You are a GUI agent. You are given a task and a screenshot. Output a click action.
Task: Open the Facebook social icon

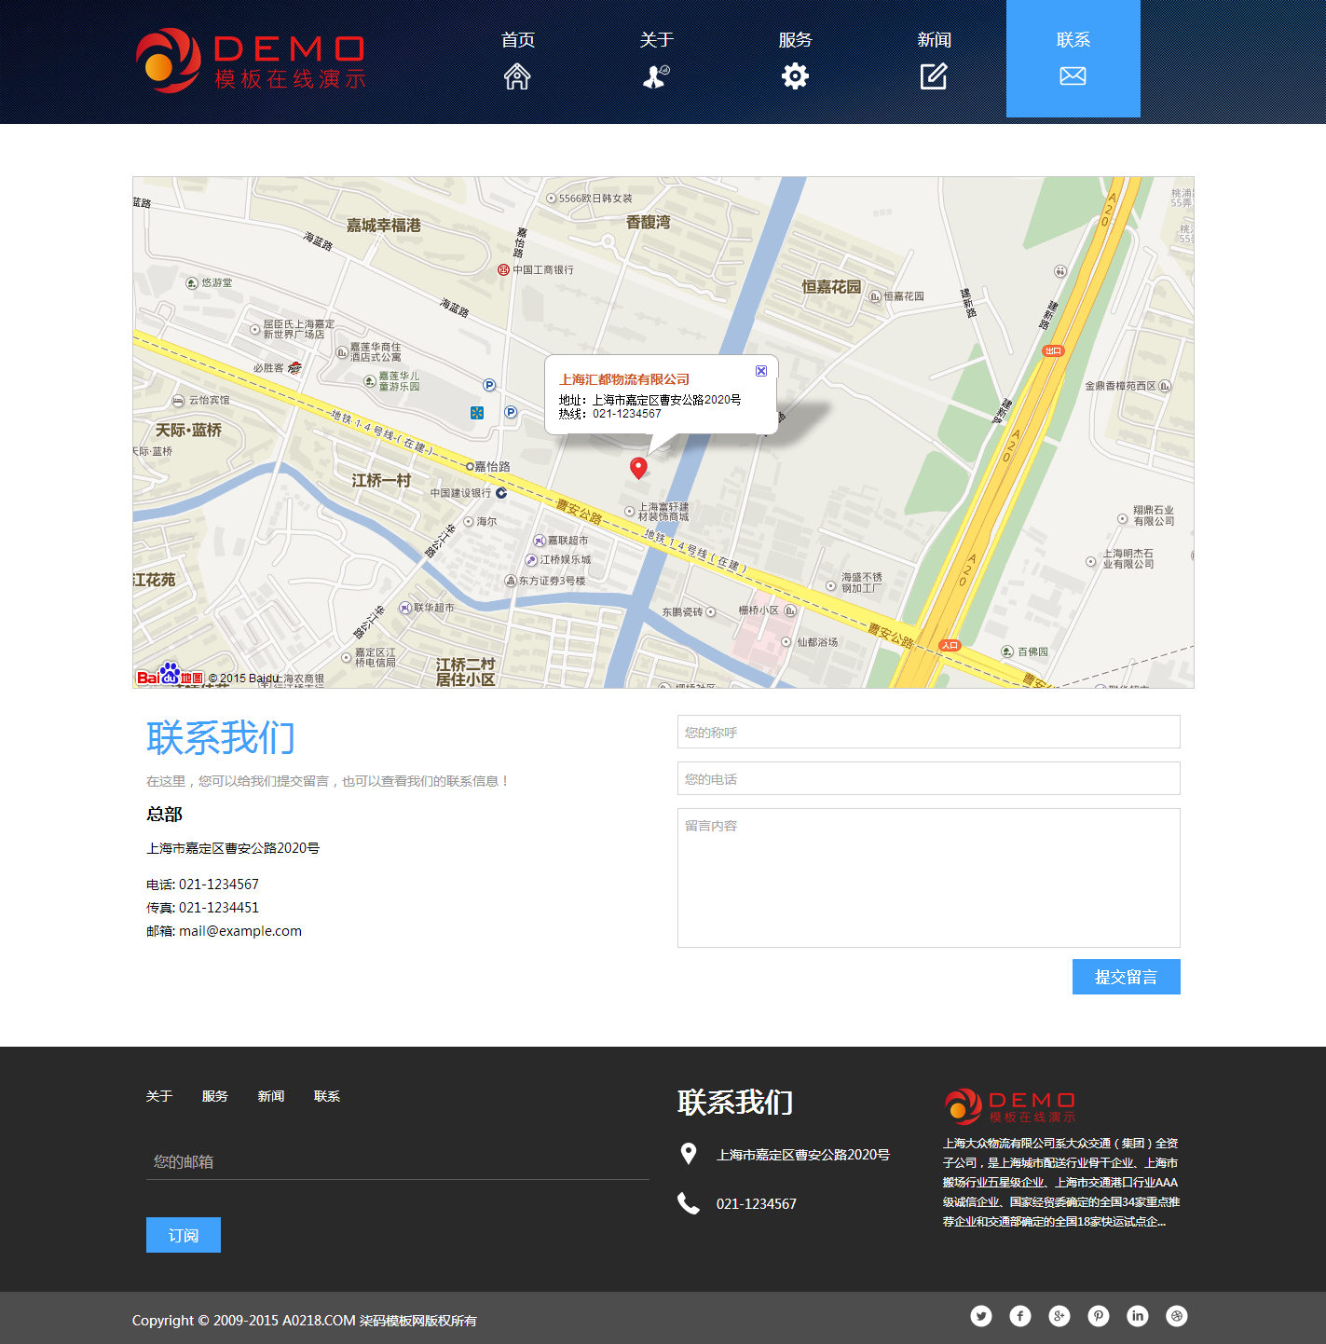point(1020,1316)
